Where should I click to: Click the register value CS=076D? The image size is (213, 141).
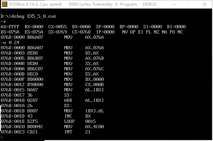pos(81,32)
